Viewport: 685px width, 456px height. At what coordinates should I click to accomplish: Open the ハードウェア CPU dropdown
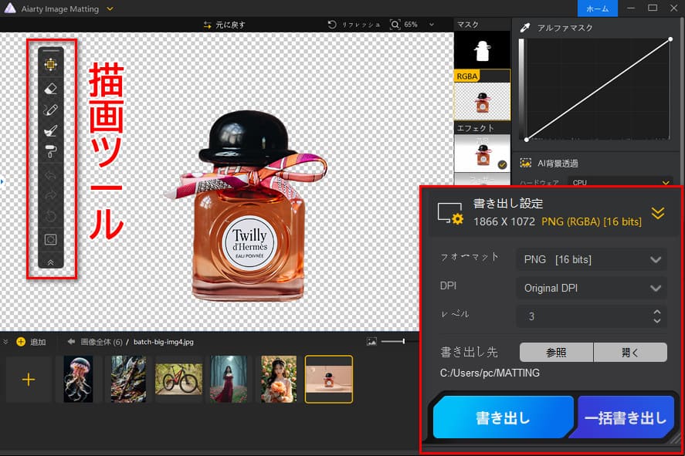(620, 182)
